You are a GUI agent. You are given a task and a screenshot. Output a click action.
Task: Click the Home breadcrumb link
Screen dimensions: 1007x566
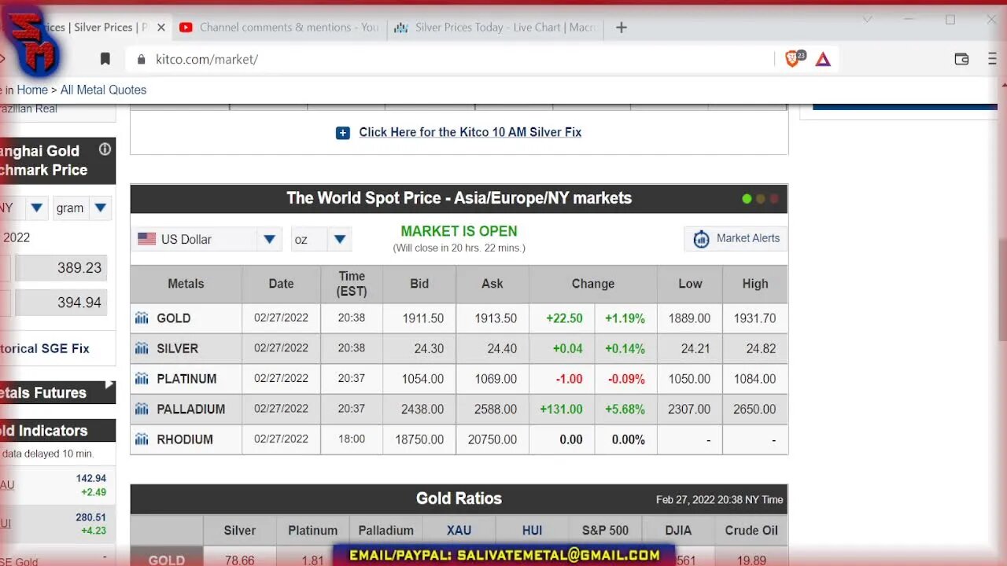pyautogui.click(x=32, y=90)
